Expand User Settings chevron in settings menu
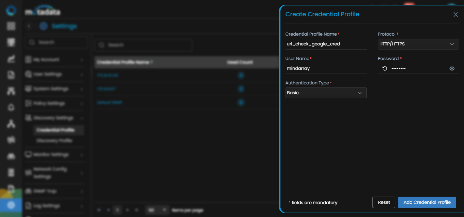This screenshot has width=464, height=217. click(82, 75)
